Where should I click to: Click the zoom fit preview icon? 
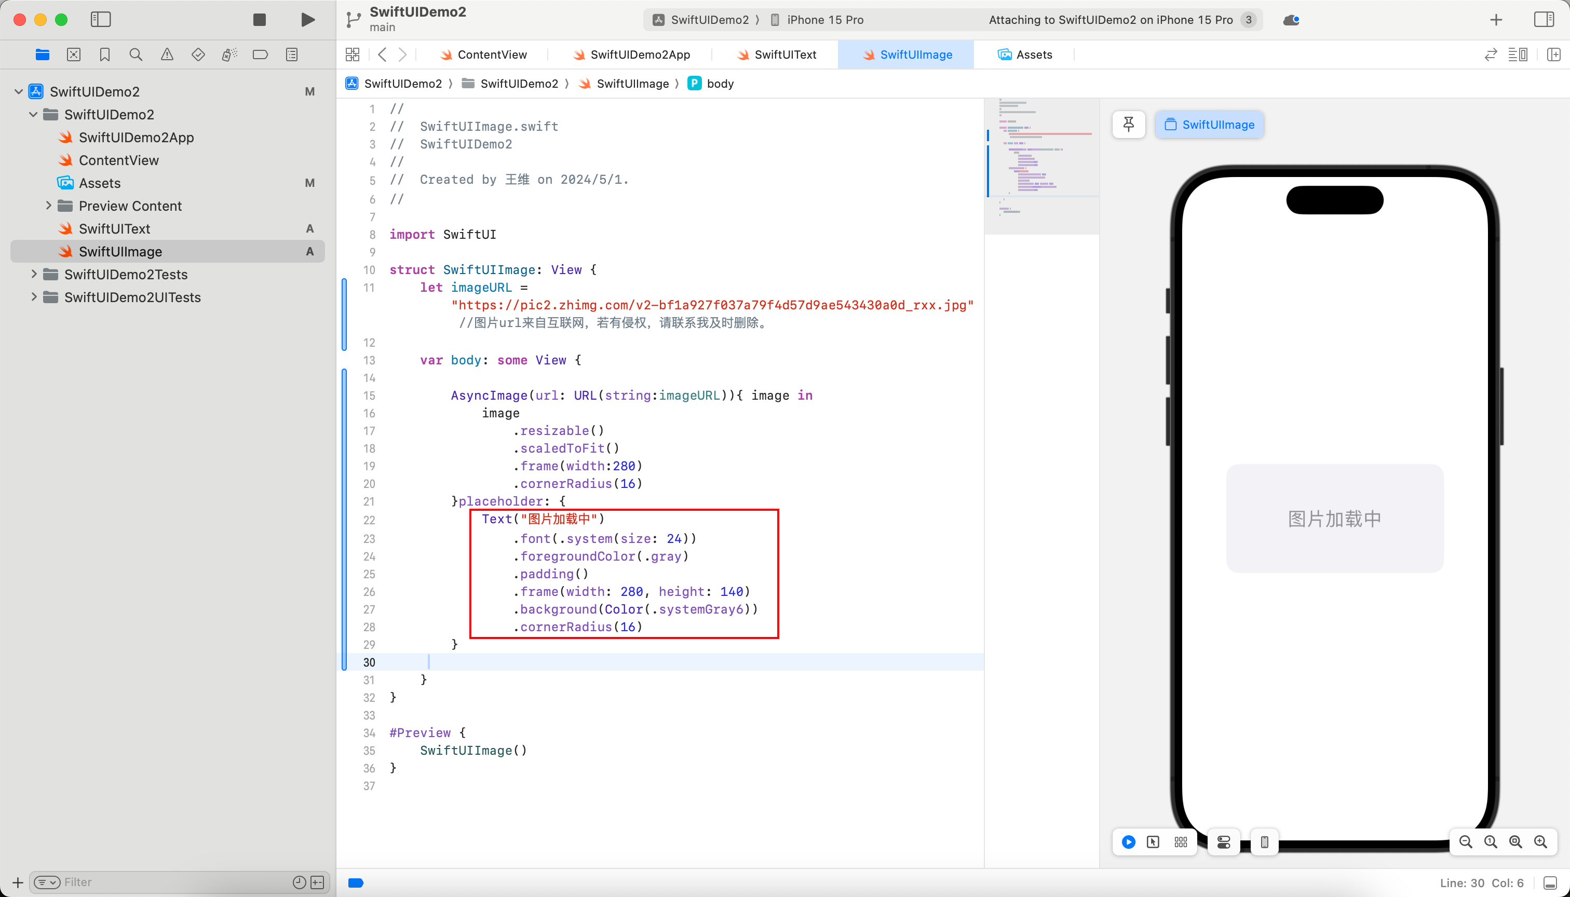click(1517, 842)
